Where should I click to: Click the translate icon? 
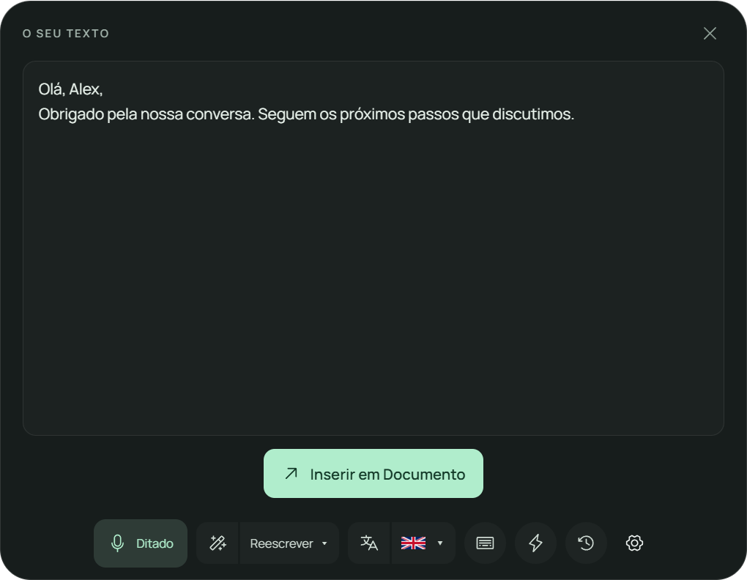coord(368,543)
